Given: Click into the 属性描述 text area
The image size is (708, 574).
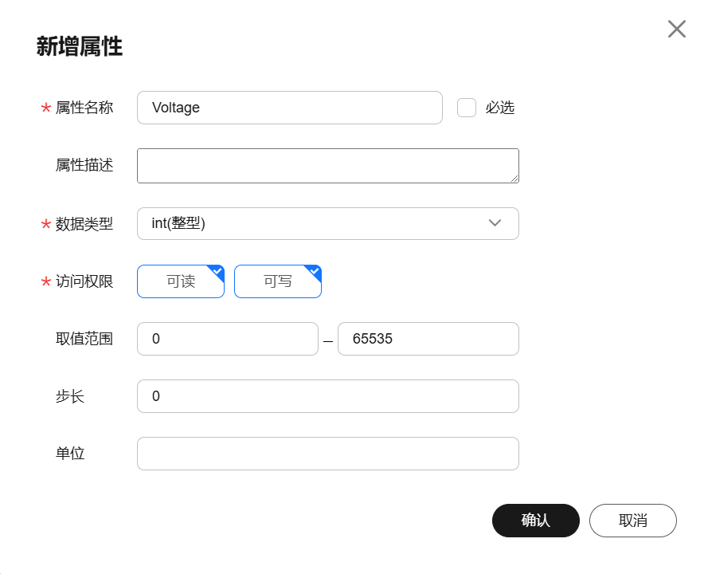Looking at the screenshot, I should [x=328, y=165].
